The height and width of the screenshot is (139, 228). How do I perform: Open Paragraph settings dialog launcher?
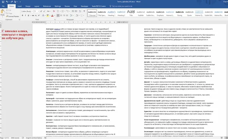tap(85, 19)
